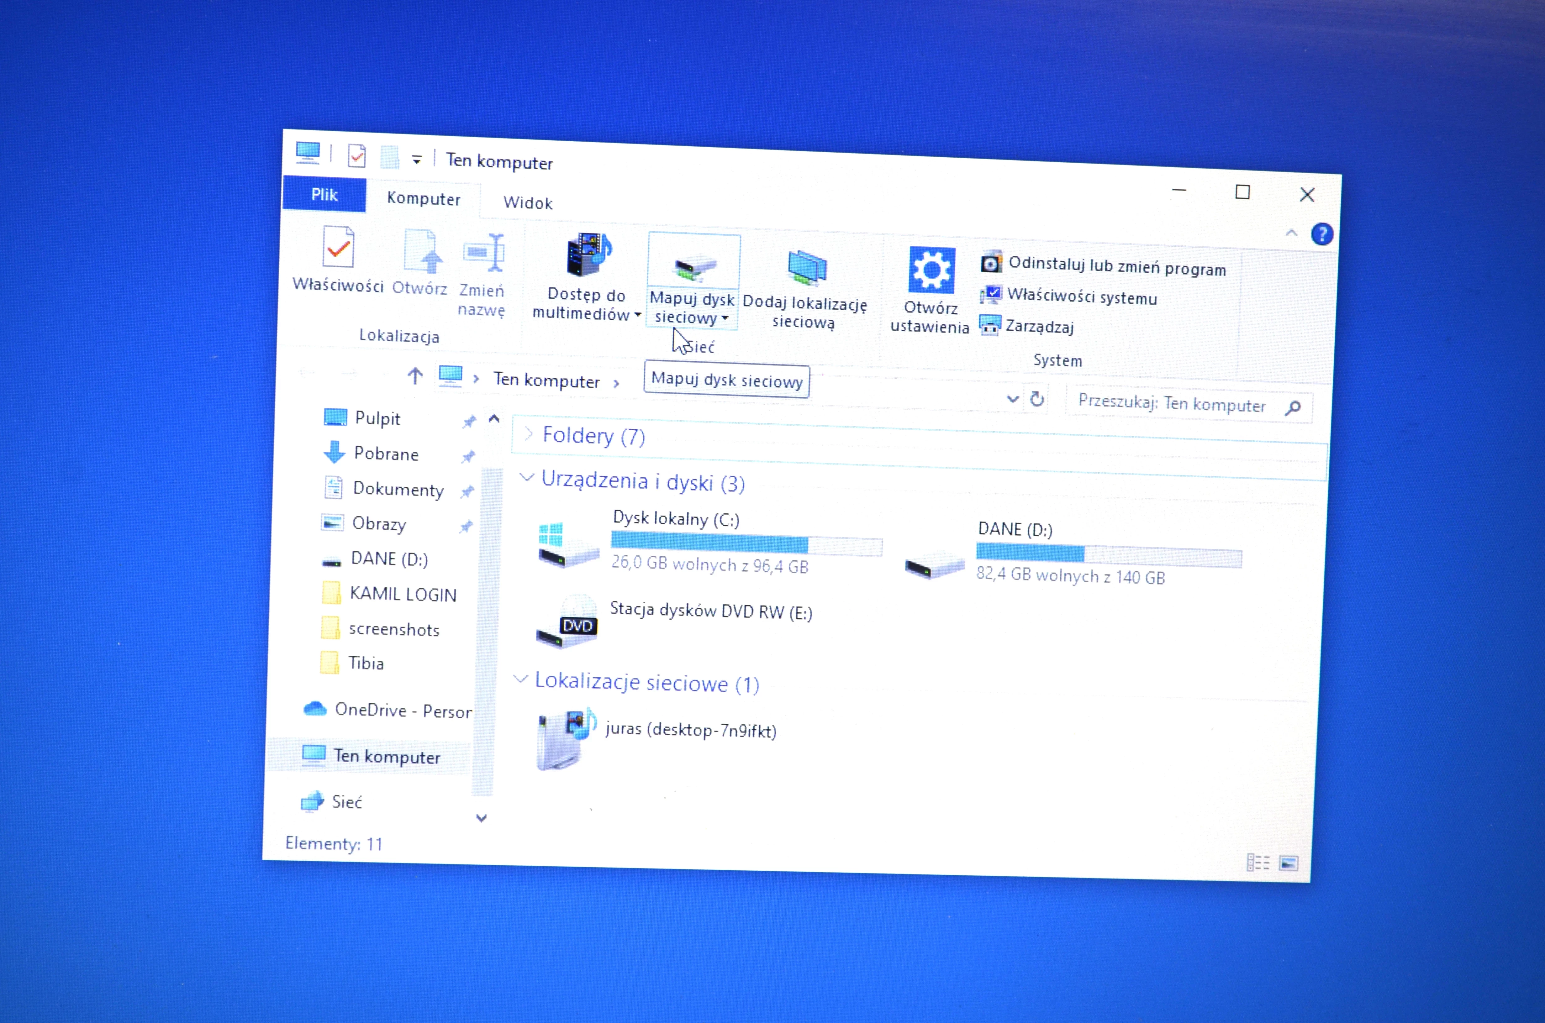
Task: Open Customize Quick Access Toolbar dropdown
Action: (x=416, y=159)
